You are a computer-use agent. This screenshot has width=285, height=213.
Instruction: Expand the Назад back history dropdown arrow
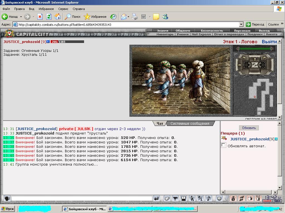(x=21, y=17)
